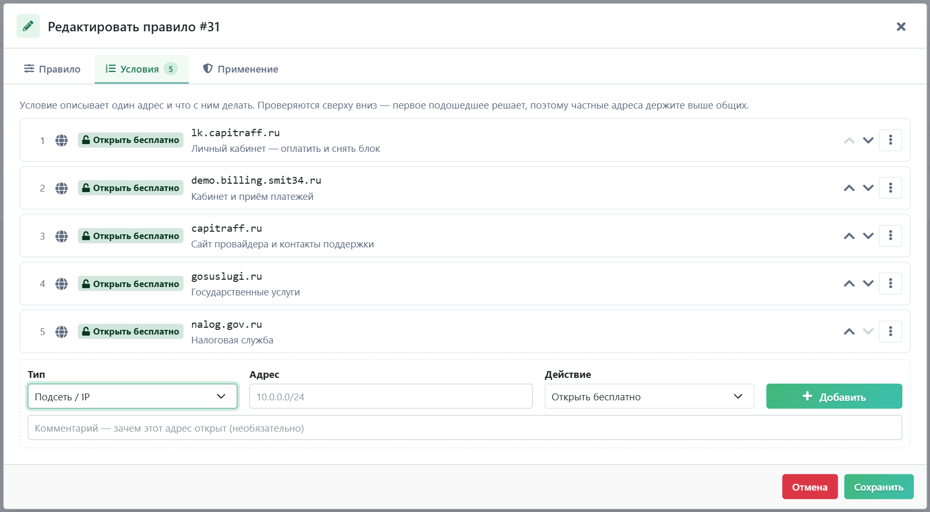Click the globe icon in the gosuslugi.ru row

pyautogui.click(x=62, y=283)
